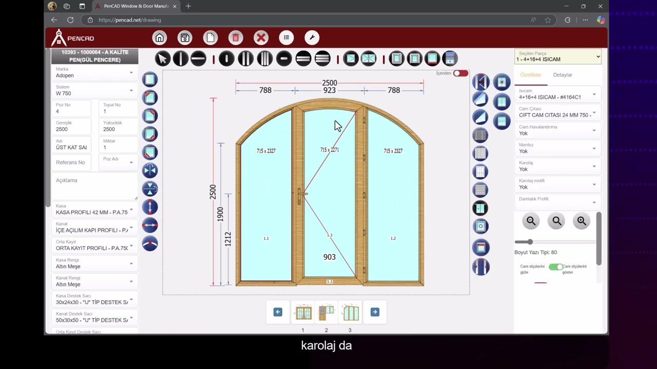Edit the Miktar quantity field

point(118,145)
